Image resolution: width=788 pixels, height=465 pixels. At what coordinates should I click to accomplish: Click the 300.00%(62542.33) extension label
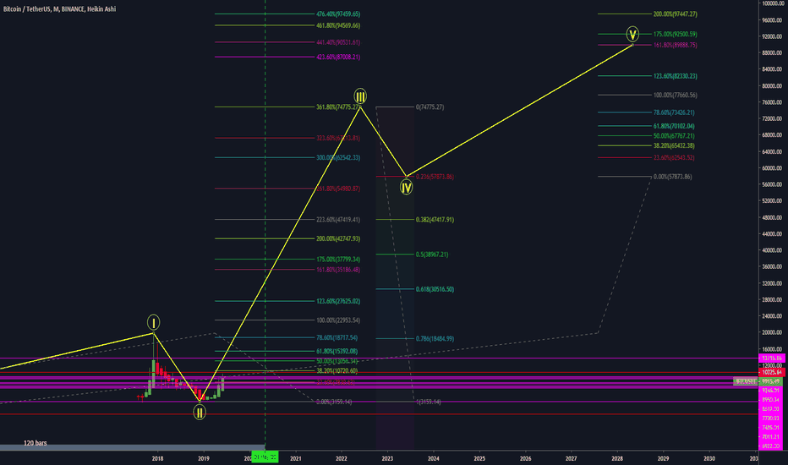tap(338, 158)
